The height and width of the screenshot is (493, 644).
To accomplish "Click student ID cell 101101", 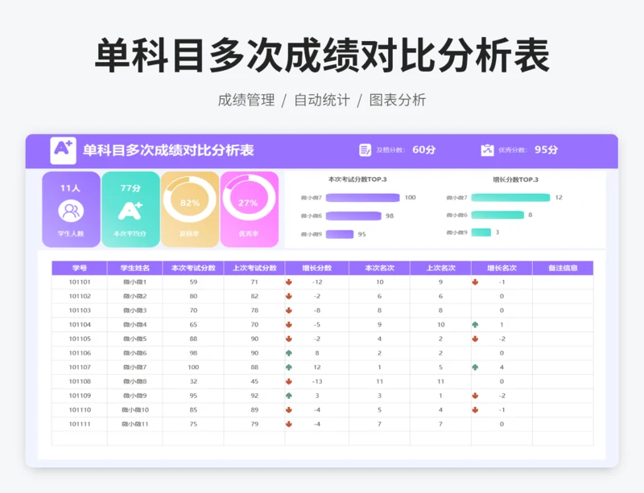I will (x=79, y=282).
